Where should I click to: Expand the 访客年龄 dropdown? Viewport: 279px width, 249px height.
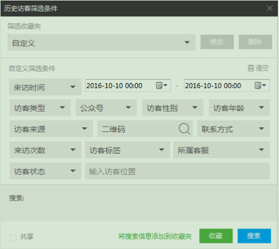239,108
